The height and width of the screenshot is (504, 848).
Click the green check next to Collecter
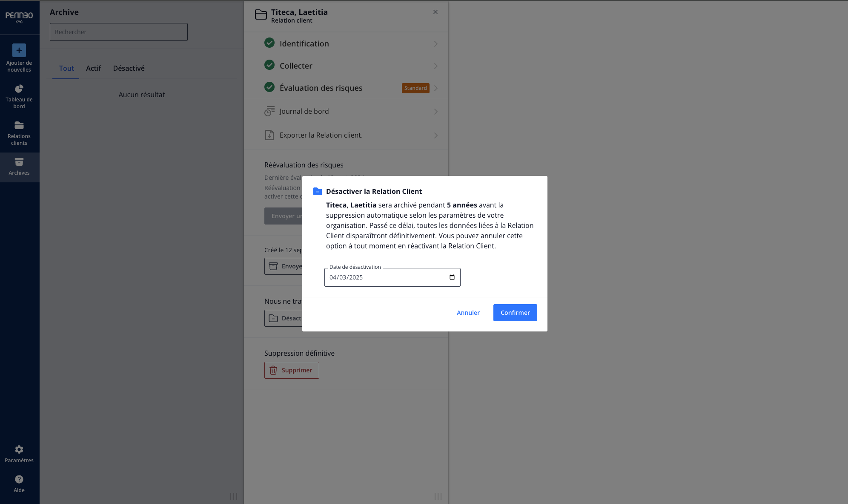point(269,65)
